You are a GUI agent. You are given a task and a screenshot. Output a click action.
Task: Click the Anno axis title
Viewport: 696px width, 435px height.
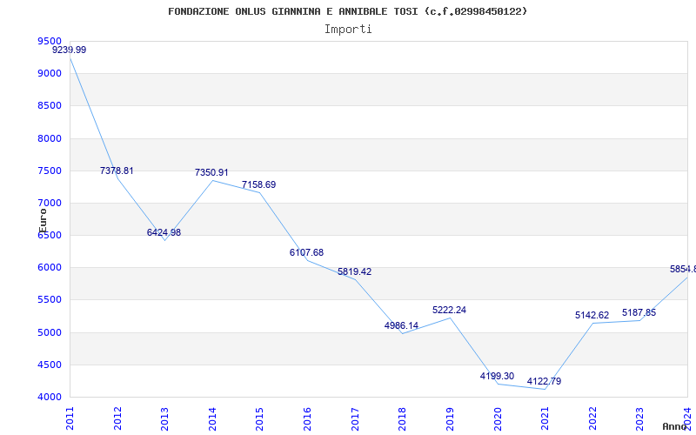point(675,426)
